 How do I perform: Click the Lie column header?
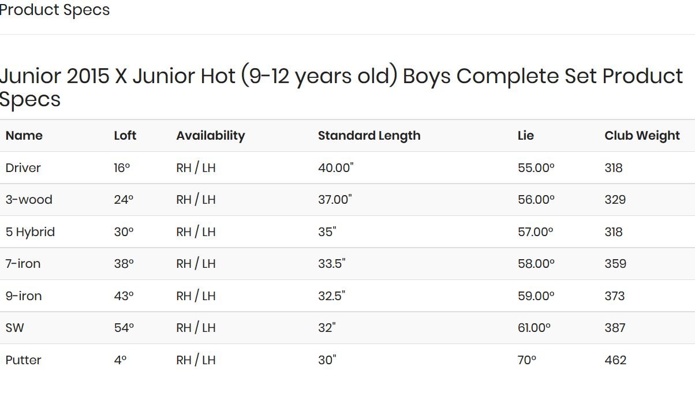(525, 136)
